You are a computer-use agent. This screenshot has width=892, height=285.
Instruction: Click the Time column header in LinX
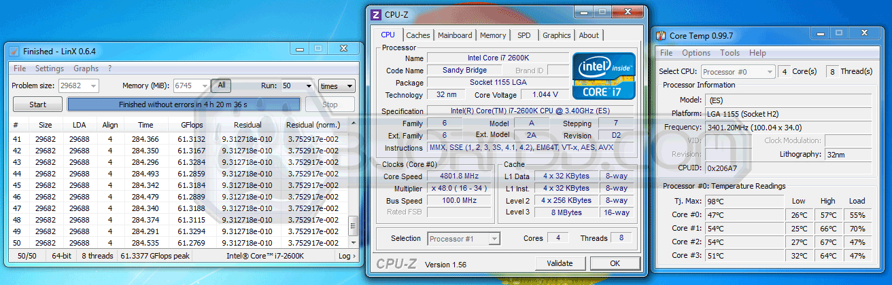[x=145, y=125]
